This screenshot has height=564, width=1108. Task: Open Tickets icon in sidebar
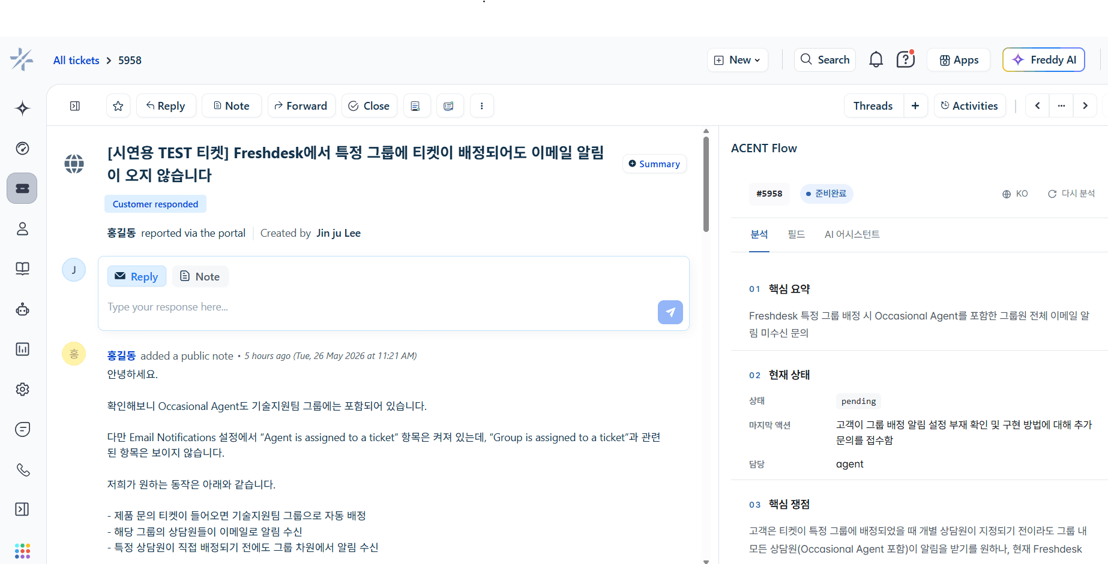22,188
